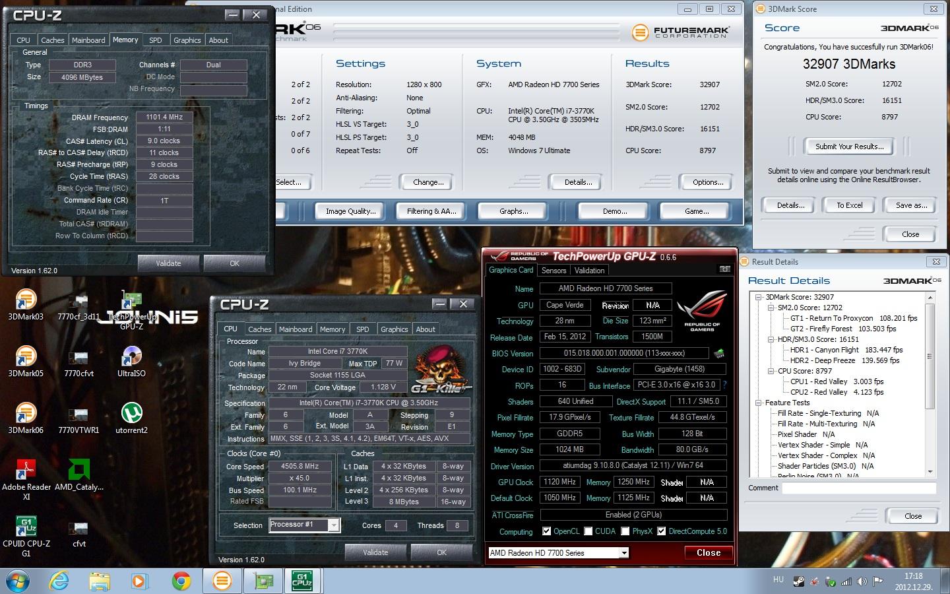
Task: Open Windows Explorer from the taskbar
Action: click(x=100, y=581)
